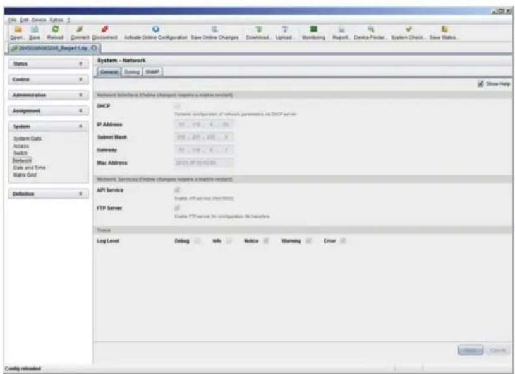Select Switch under System
This screenshot has width=515, height=374.
click(20, 153)
